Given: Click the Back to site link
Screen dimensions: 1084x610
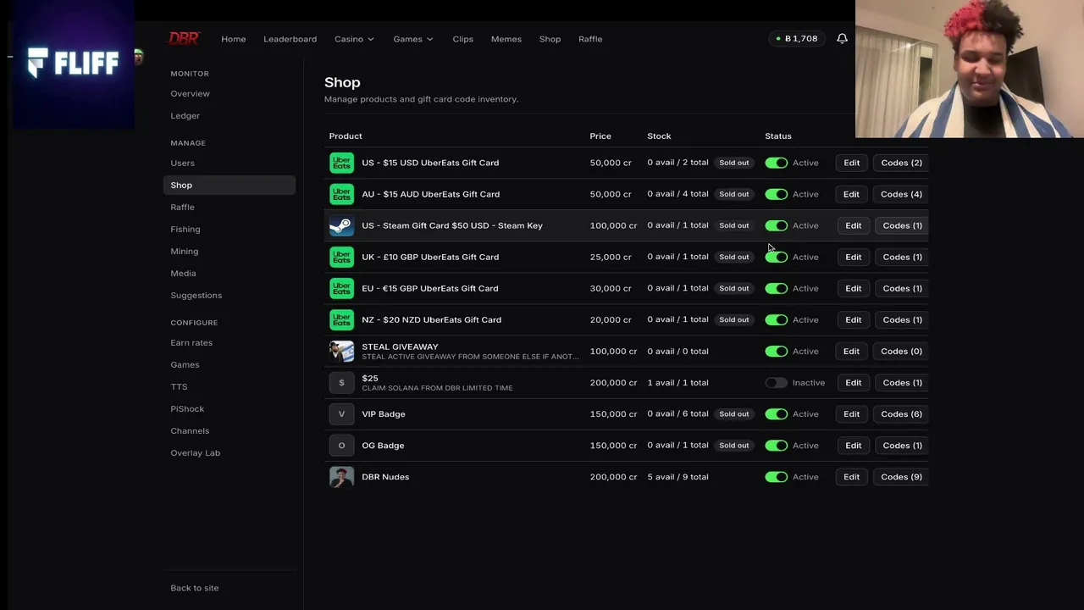Looking at the screenshot, I should (x=195, y=588).
